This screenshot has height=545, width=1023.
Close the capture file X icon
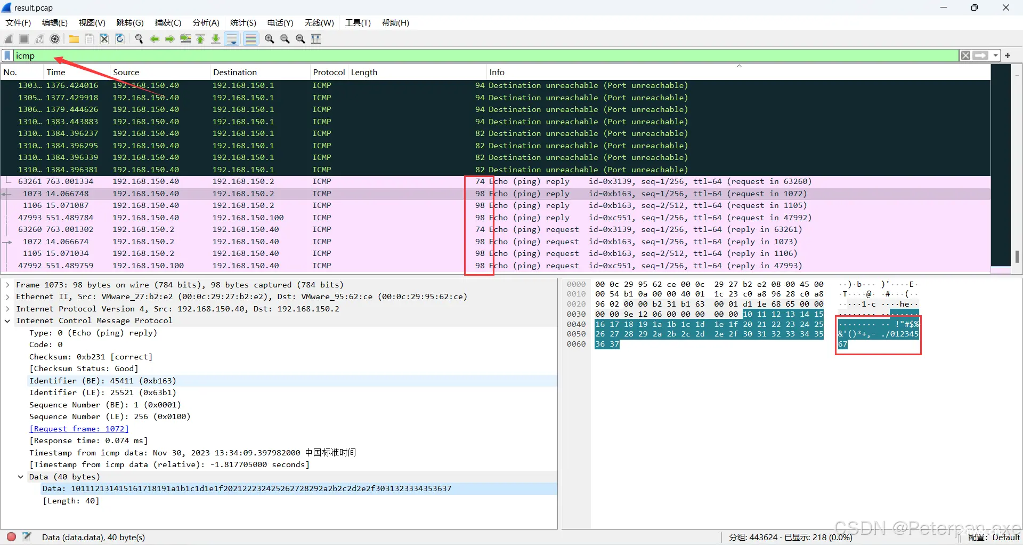click(104, 39)
